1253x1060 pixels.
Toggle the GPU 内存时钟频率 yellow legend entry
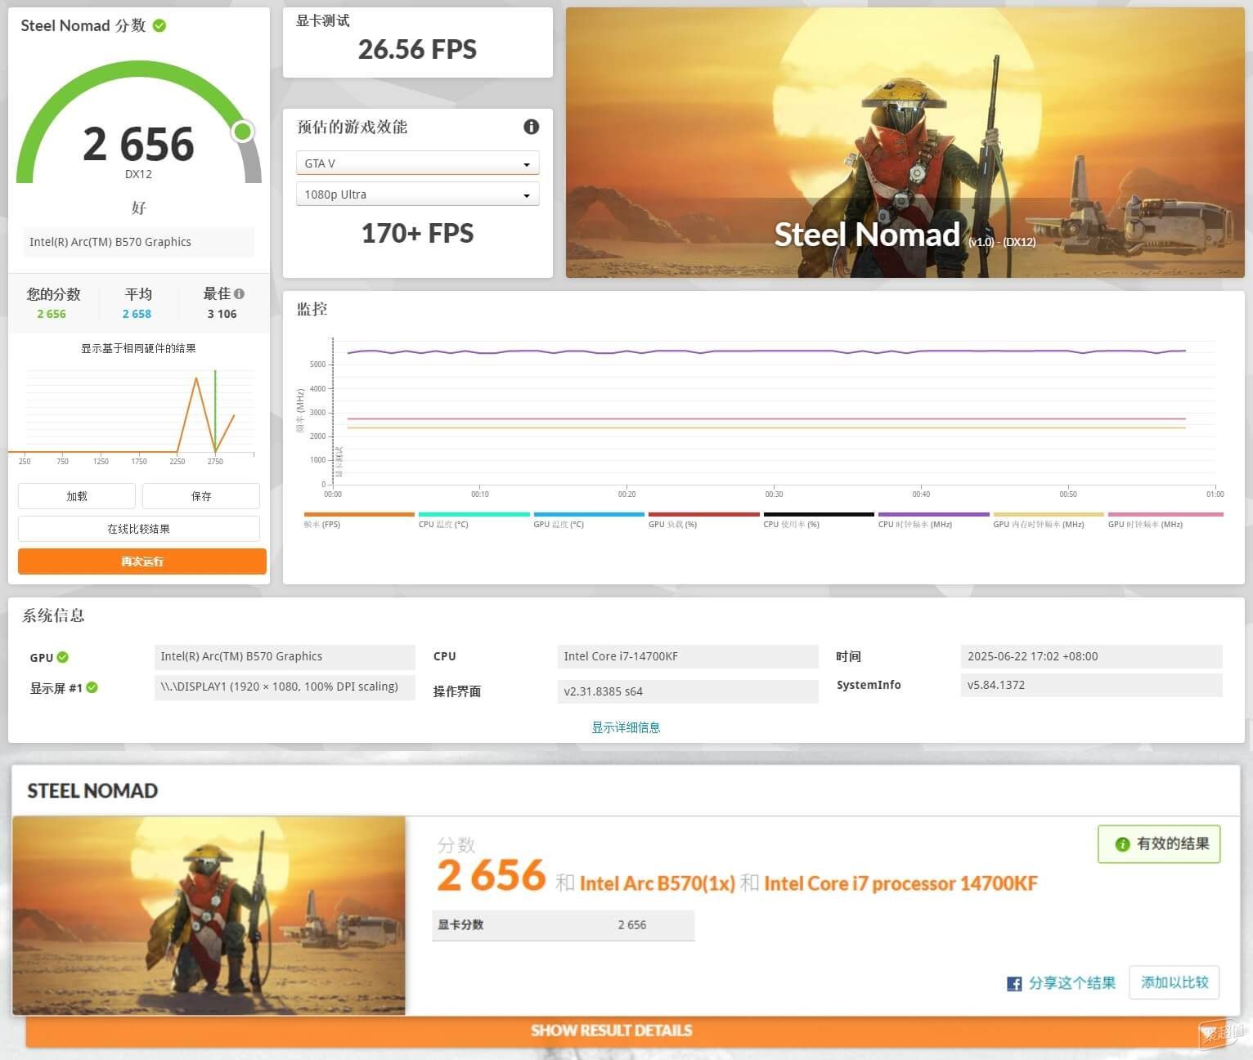(1049, 520)
